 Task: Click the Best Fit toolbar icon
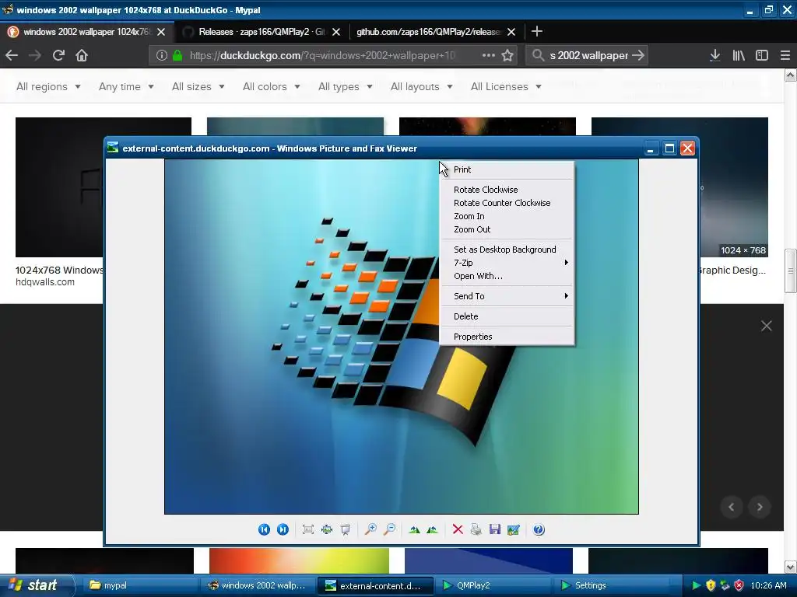click(x=307, y=529)
